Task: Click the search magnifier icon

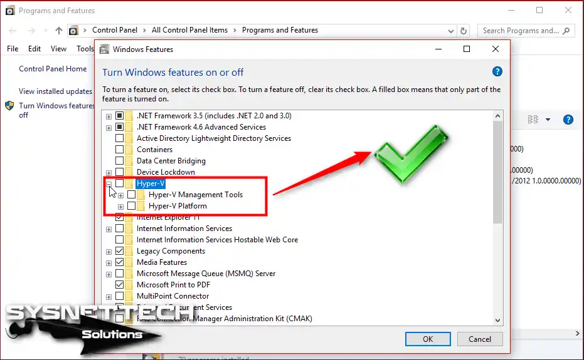Action: point(566,31)
